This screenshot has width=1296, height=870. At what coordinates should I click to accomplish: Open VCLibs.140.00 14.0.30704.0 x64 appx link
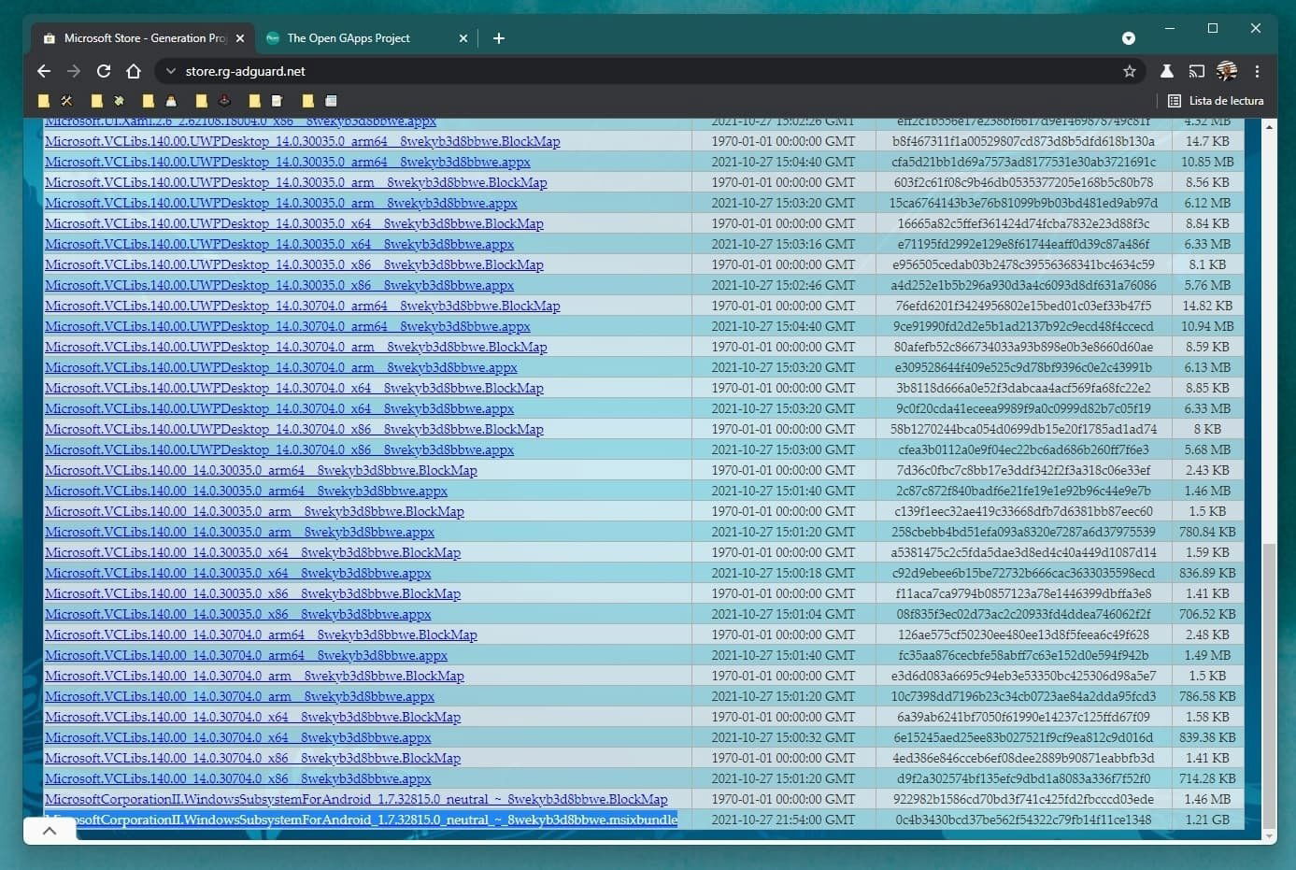click(237, 737)
